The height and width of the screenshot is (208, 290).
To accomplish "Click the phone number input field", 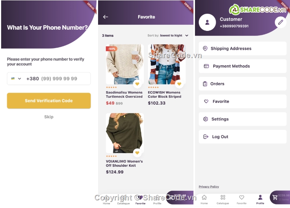I will coord(49,79).
